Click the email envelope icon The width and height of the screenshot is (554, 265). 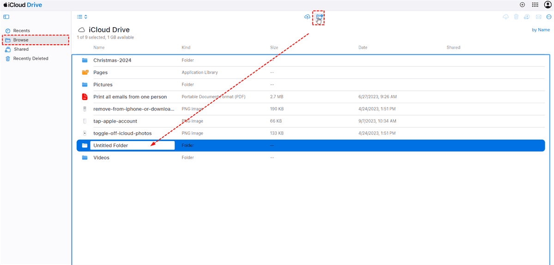[x=538, y=17]
